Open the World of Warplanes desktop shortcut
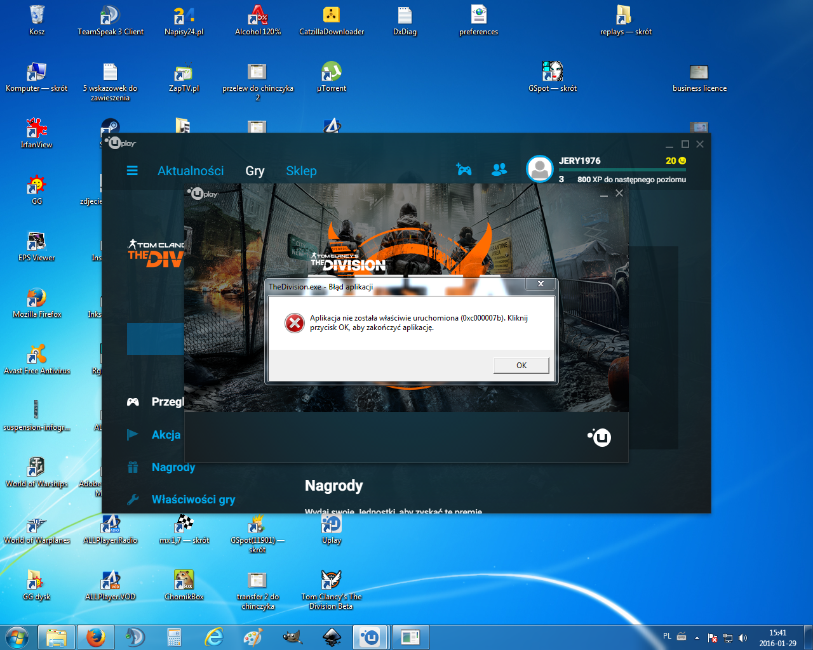This screenshot has width=813, height=650. pos(37,528)
